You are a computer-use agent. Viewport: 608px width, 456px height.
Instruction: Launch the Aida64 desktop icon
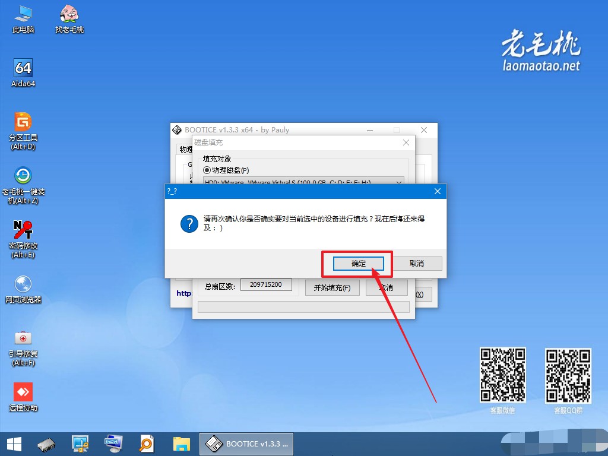tap(23, 73)
